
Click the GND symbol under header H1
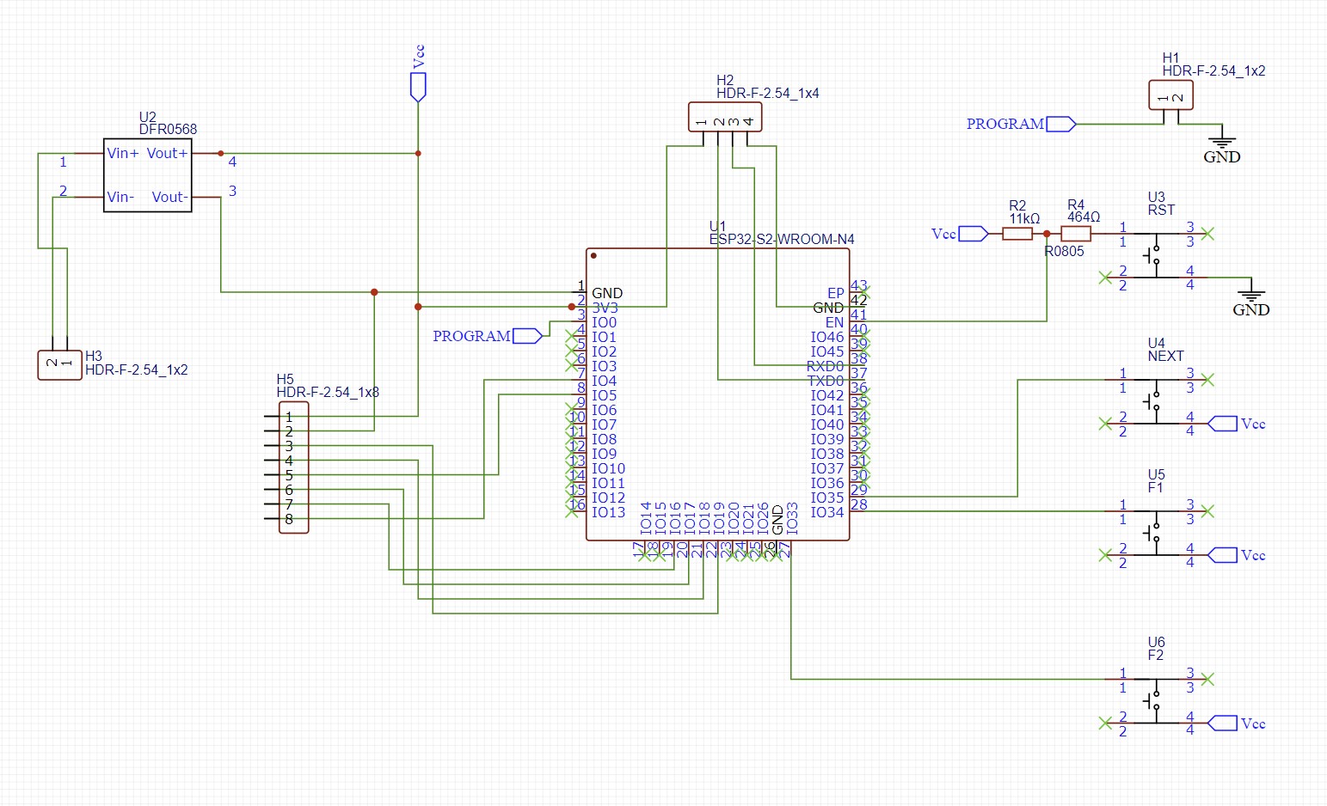[1221, 143]
